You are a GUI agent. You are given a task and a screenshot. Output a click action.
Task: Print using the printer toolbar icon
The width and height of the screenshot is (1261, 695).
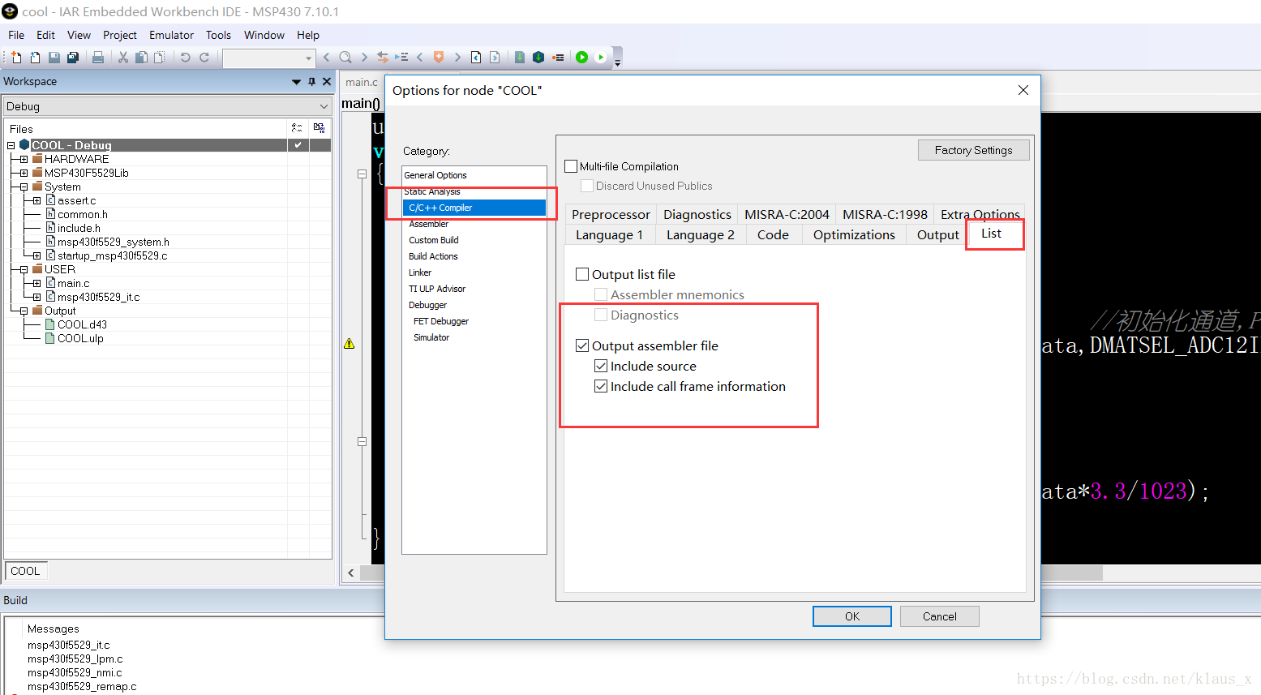(x=98, y=58)
